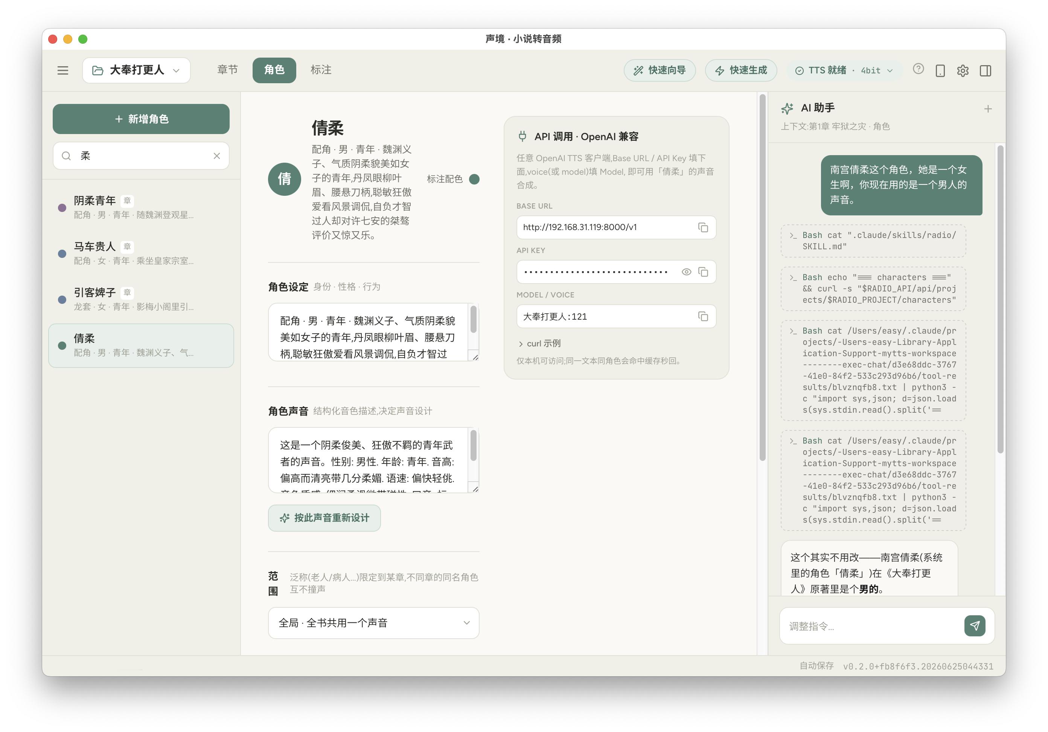
Task: Click the main content vertical scrollbar
Action: click(x=762, y=277)
